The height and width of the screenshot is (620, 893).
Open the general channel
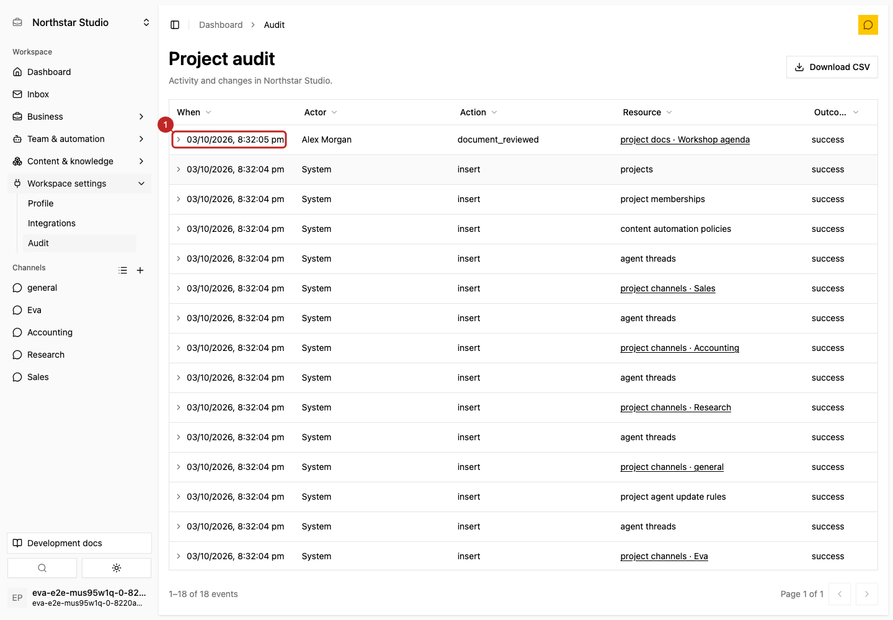pos(79,288)
